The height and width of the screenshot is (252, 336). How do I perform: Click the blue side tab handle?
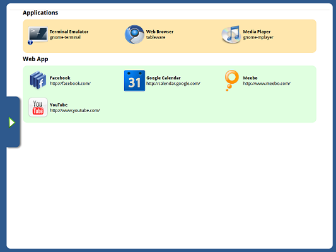pyautogui.click(x=13, y=122)
